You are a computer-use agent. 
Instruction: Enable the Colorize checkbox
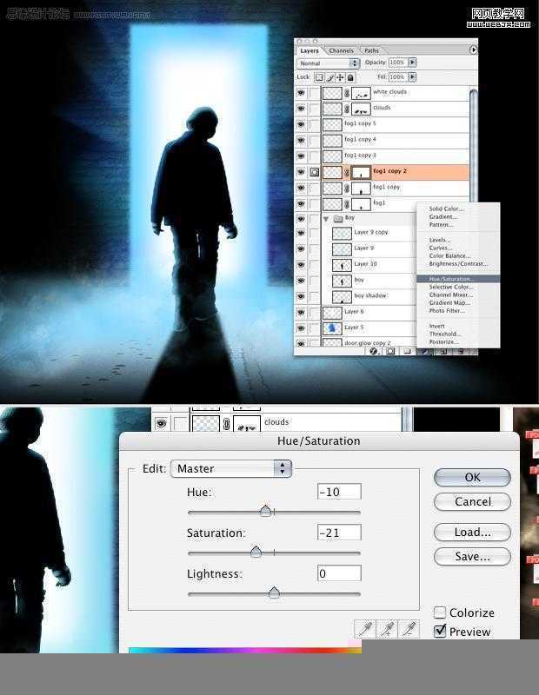(440, 612)
